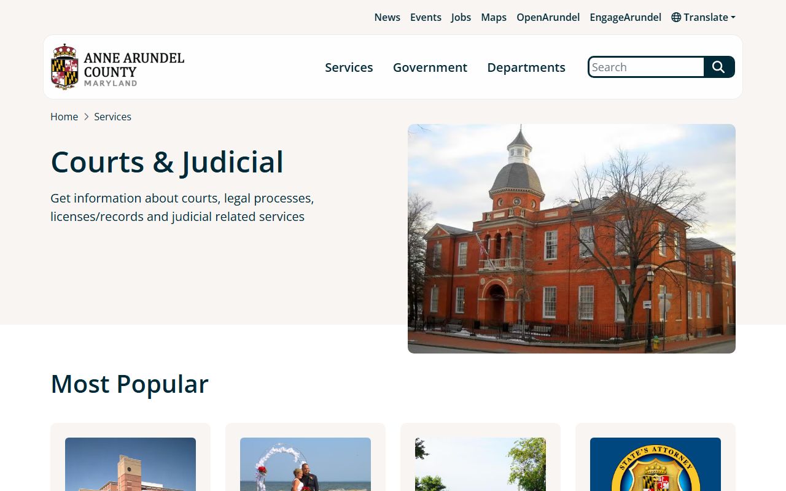Open the State's Attorney seal card

click(655, 464)
